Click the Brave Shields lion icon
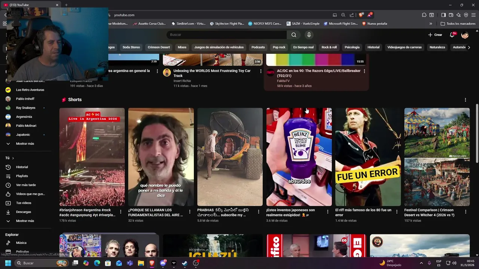Viewport: 479px width, 269px height. tap(361, 15)
